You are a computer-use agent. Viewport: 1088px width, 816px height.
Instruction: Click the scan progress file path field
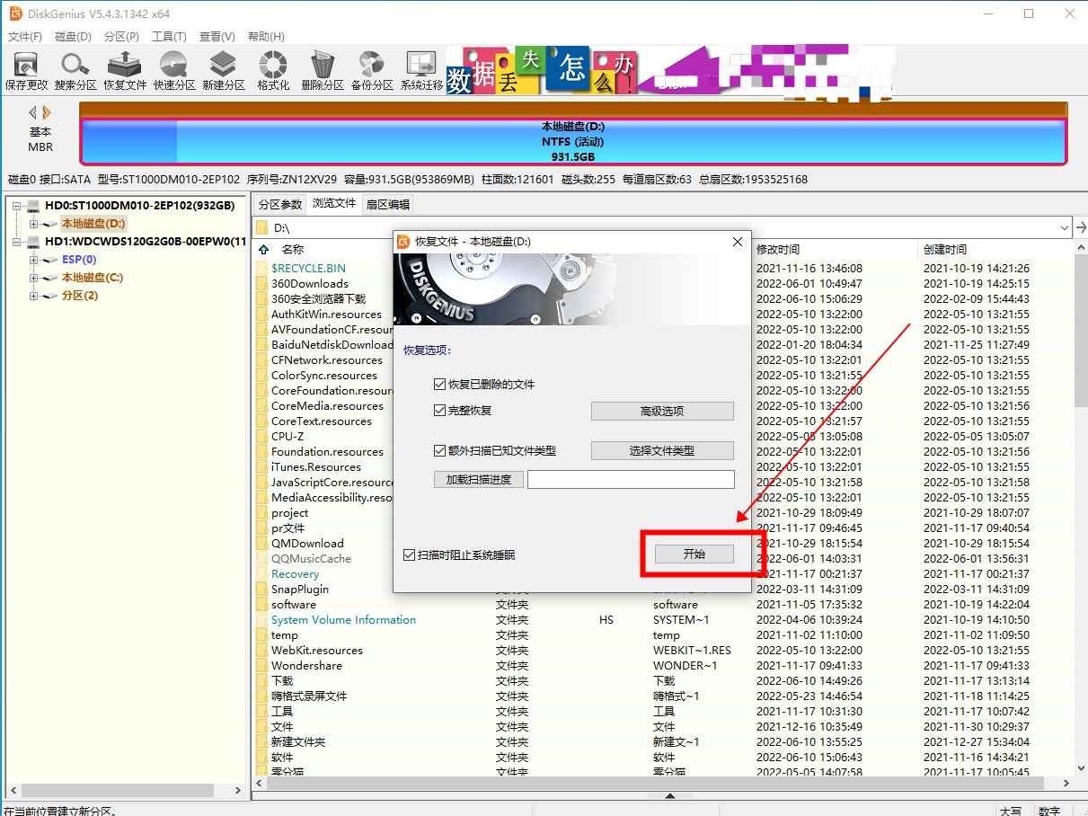[x=631, y=480]
